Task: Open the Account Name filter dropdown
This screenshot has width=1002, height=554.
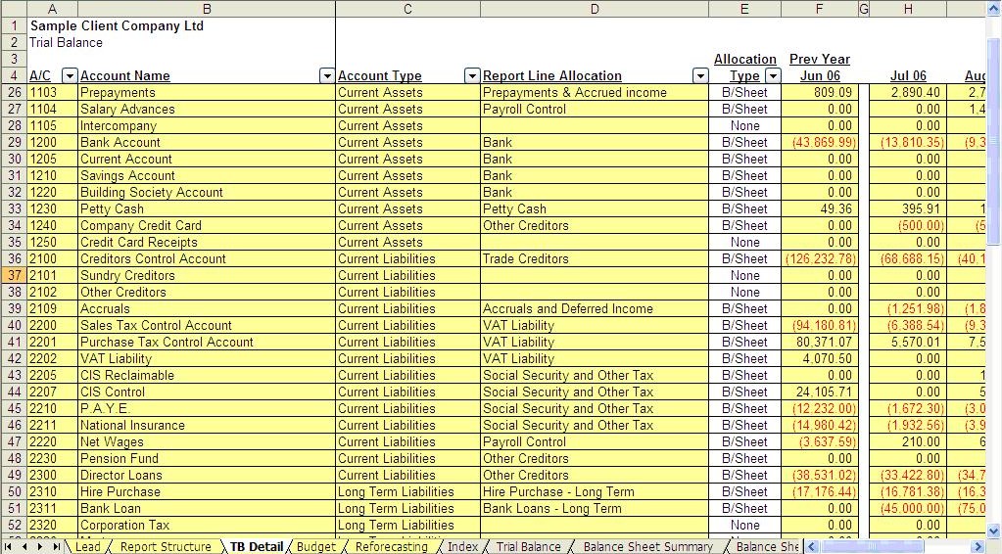Action: 327,76
